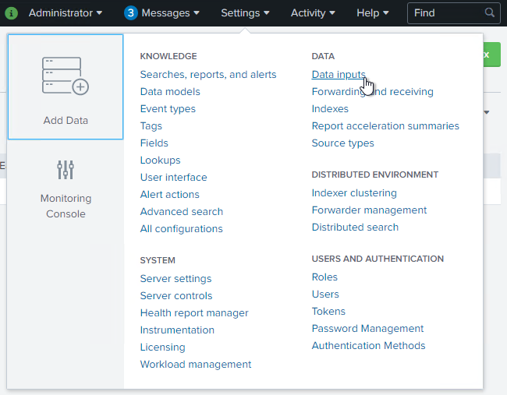Open the Monitoring Console sliders icon
The width and height of the screenshot is (507, 395).
[x=66, y=169]
